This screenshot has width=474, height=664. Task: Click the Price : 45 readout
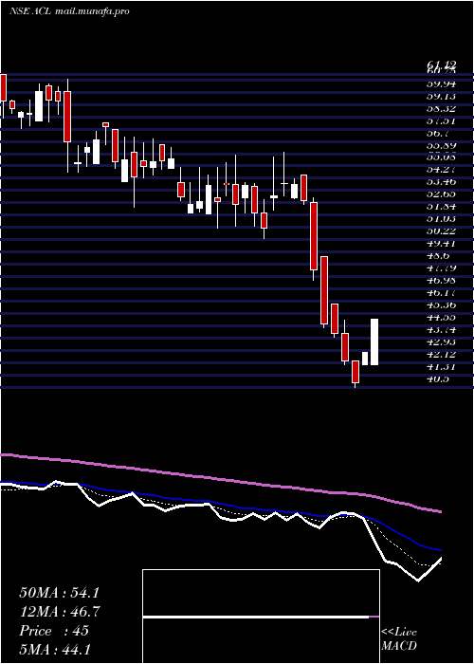click(x=54, y=631)
